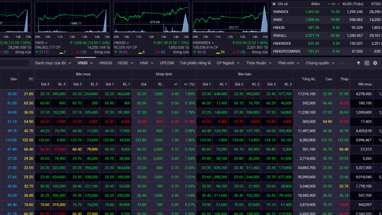Image resolution: width=382 pixels, height=215 pixels.
Task: Click the HNX30 intraday chart
Action: [x=151, y=18]
